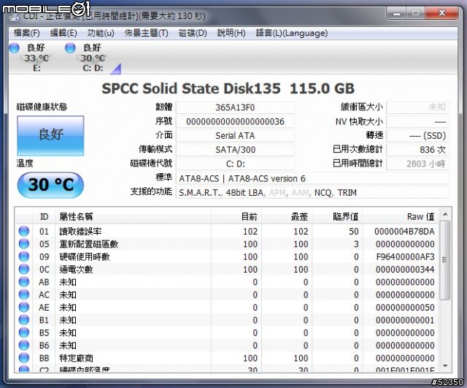Viewport: 467px width, 388px height.
Task: Click status icon of row BB
Action: tap(24, 358)
